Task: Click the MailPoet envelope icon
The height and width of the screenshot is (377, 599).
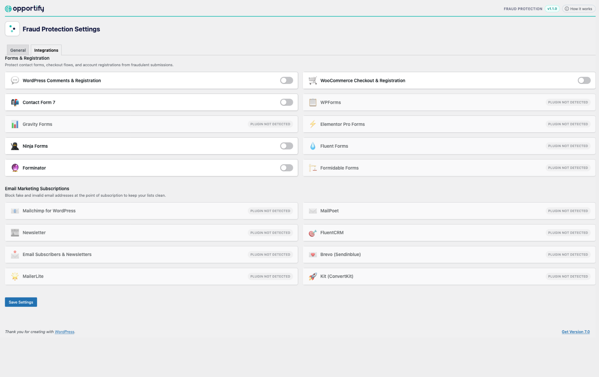Action: [x=313, y=211]
